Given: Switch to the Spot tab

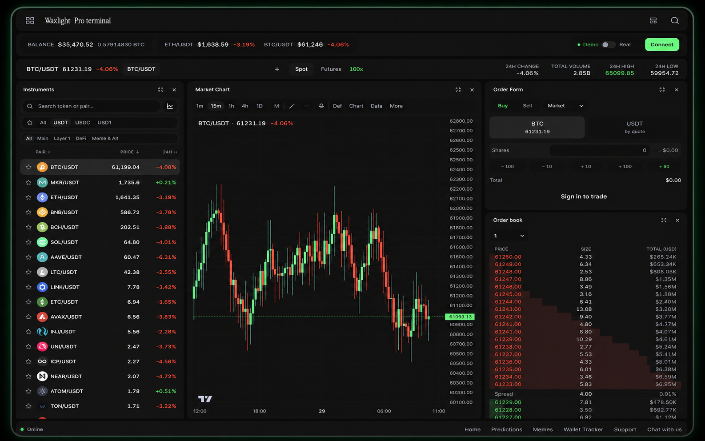Looking at the screenshot, I should click(x=301, y=69).
